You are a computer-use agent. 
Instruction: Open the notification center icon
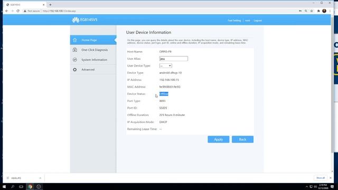[x=332, y=187]
